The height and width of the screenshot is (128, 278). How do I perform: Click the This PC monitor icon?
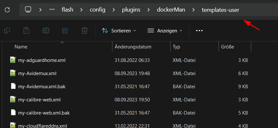(28, 10)
